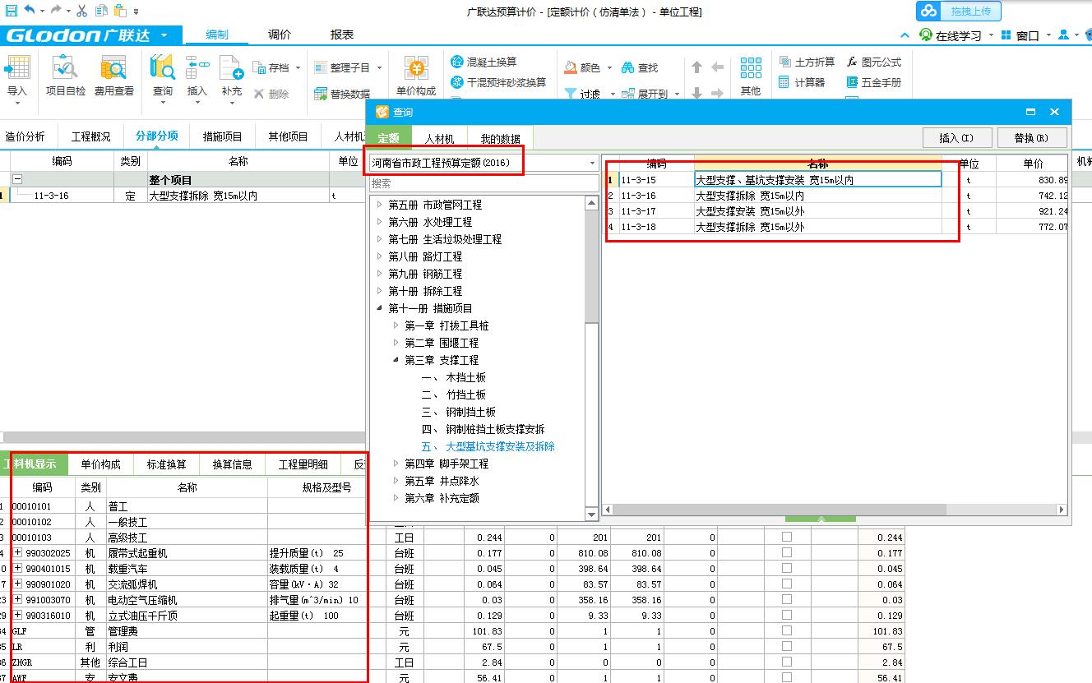Viewport: 1092px width, 683px height.
Task: Click the 插入(I) button in query dialog
Action: tap(956, 138)
